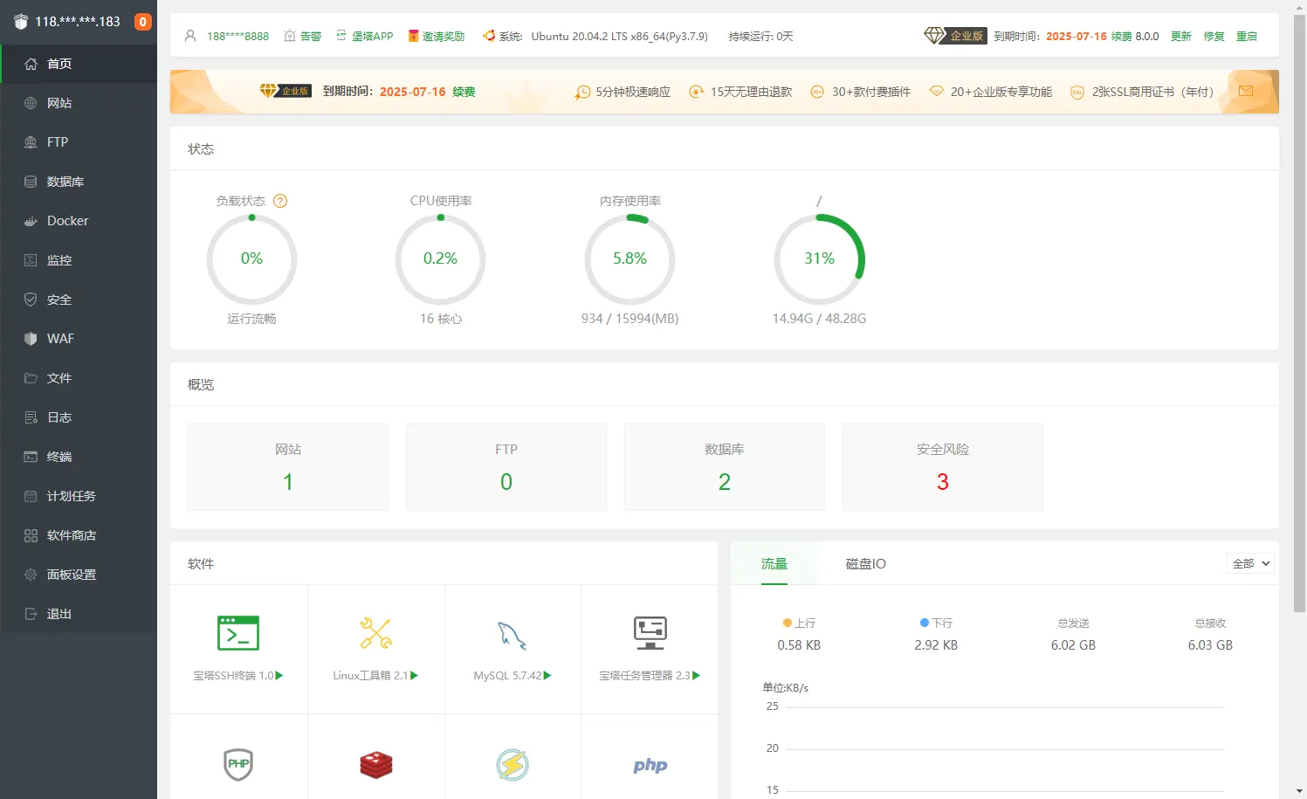Open the PHP shield guard software icon
This screenshot has width=1307, height=799.
point(238,764)
